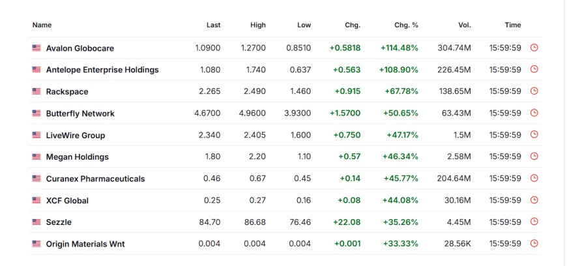Open the Avalon Globocare stock link
Image resolution: width=567 pixels, height=266 pixels.
(80, 48)
